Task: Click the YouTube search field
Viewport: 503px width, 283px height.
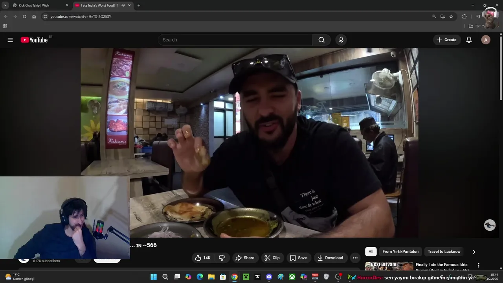Action: click(235, 40)
